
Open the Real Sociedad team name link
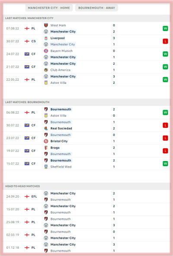[61, 128]
